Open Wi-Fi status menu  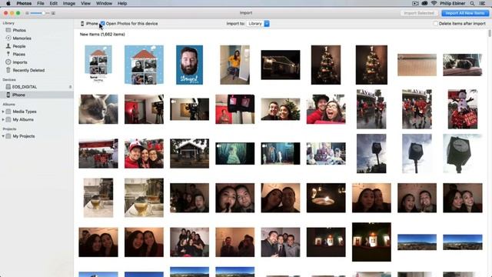tap(434, 3)
